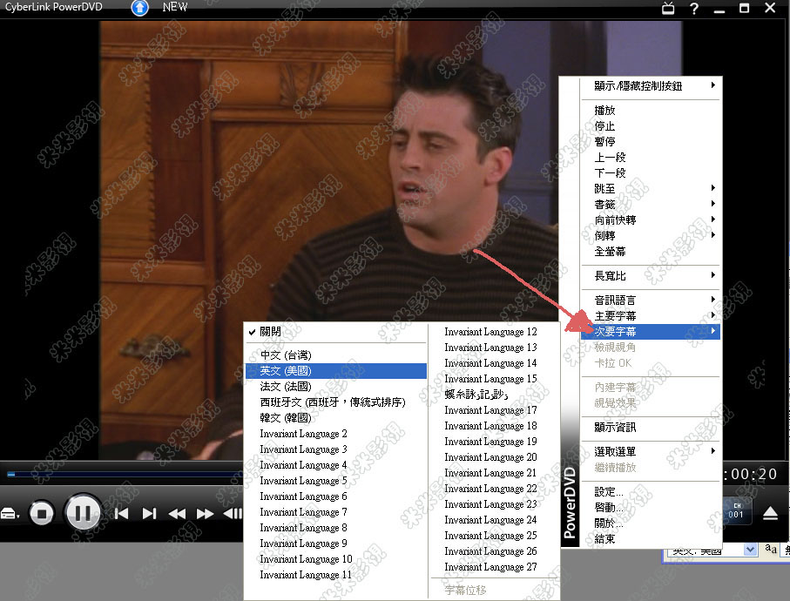Choose 中文 (台灣) as secondary subtitle
The height and width of the screenshot is (601, 790).
[x=336, y=355]
